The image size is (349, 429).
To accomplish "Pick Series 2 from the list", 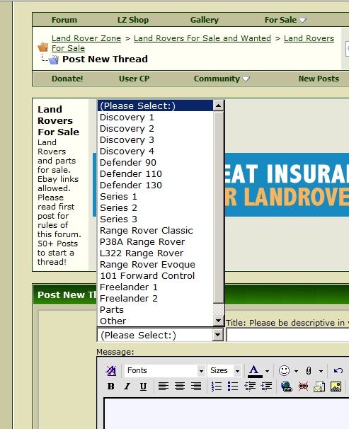I will pos(155,208).
